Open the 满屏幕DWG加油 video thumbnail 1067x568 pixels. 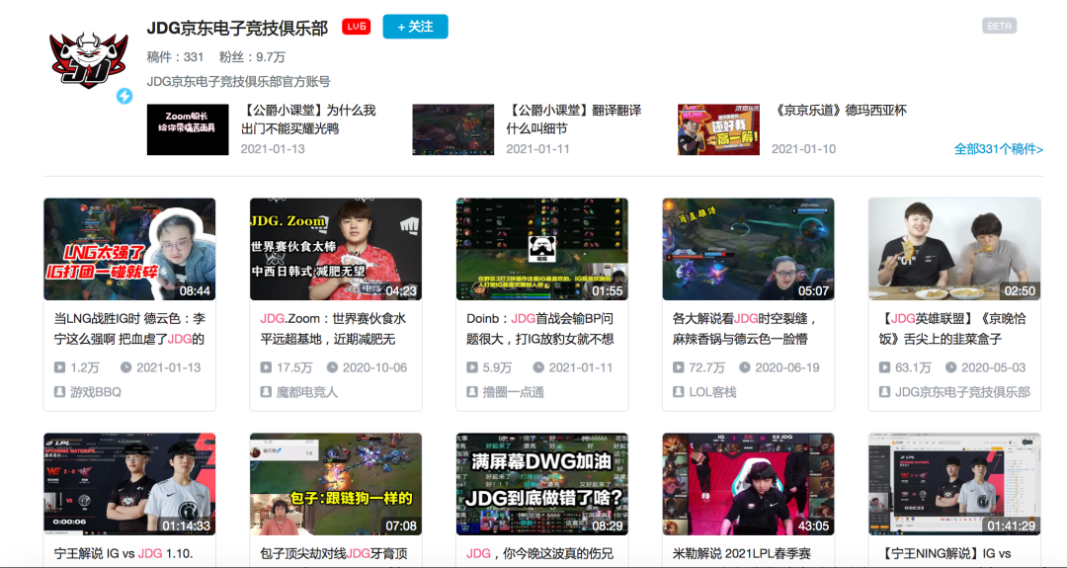click(x=541, y=484)
